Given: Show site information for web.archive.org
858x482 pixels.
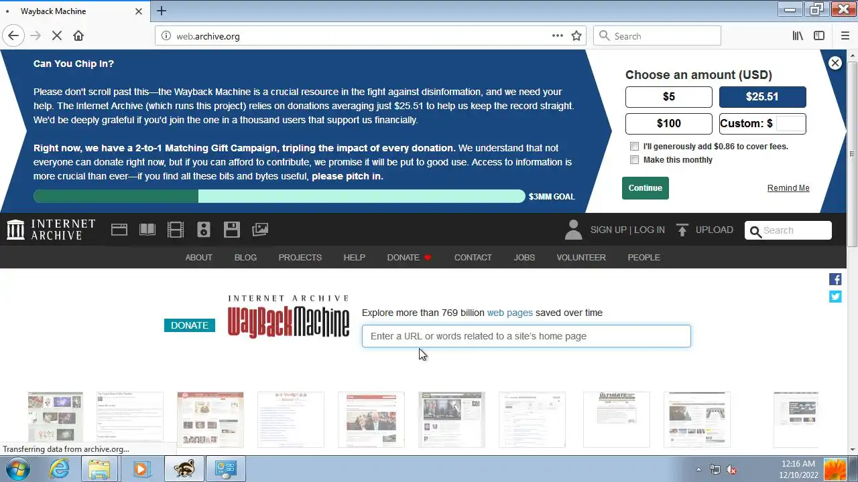Looking at the screenshot, I should click(166, 36).
